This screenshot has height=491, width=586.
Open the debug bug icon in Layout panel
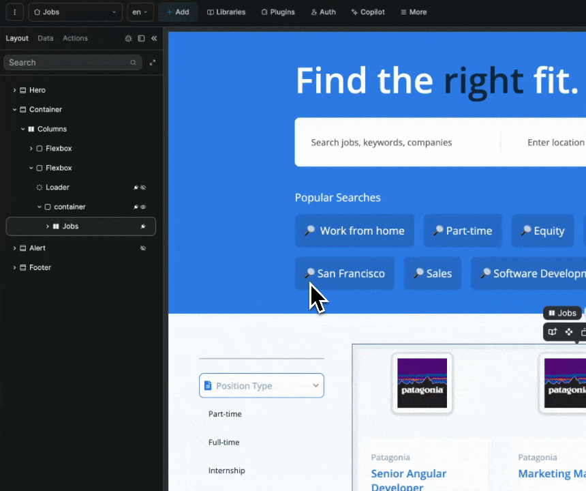(128, 39)
